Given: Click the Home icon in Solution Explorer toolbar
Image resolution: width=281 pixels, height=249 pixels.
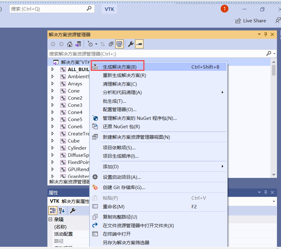Looking at the screenshot, I should click(x=69, y=44).
